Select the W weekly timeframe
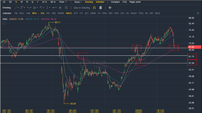 (21, 2)
